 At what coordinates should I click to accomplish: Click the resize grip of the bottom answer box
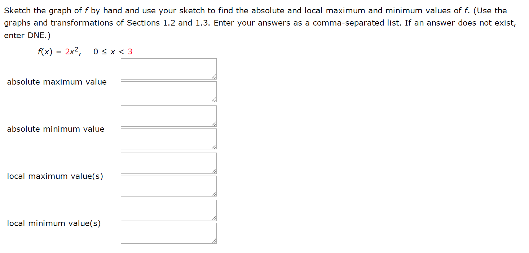pos(214,240)
